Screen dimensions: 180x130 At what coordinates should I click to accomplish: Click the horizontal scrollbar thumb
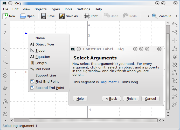(93, 120)
